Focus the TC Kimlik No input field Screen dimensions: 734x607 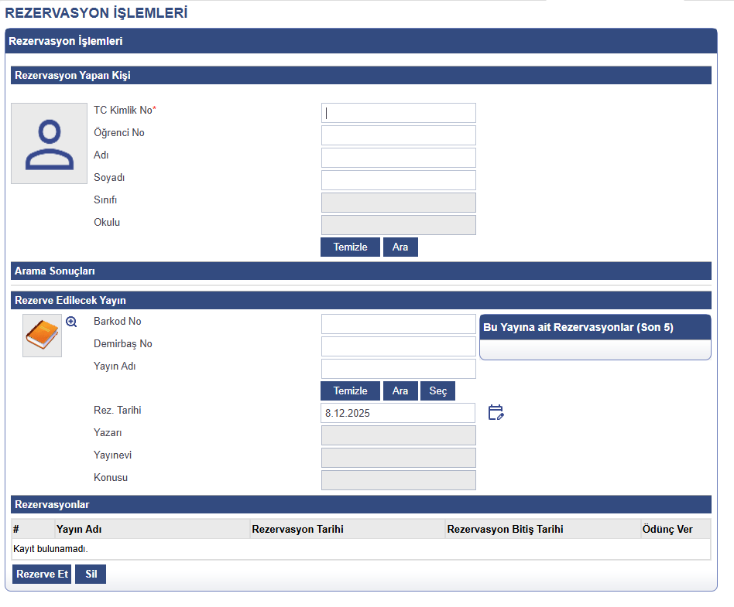[398, 113]
